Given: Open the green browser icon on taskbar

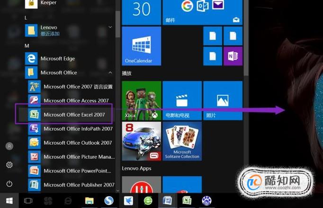Looking at the screenshot, I should point(148,200).
